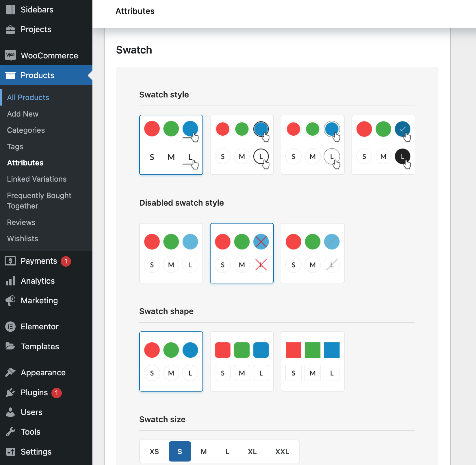Screen dimensions: 476x465
Task: Open Frequently Bought Together link
Action: tap(39, 201)
